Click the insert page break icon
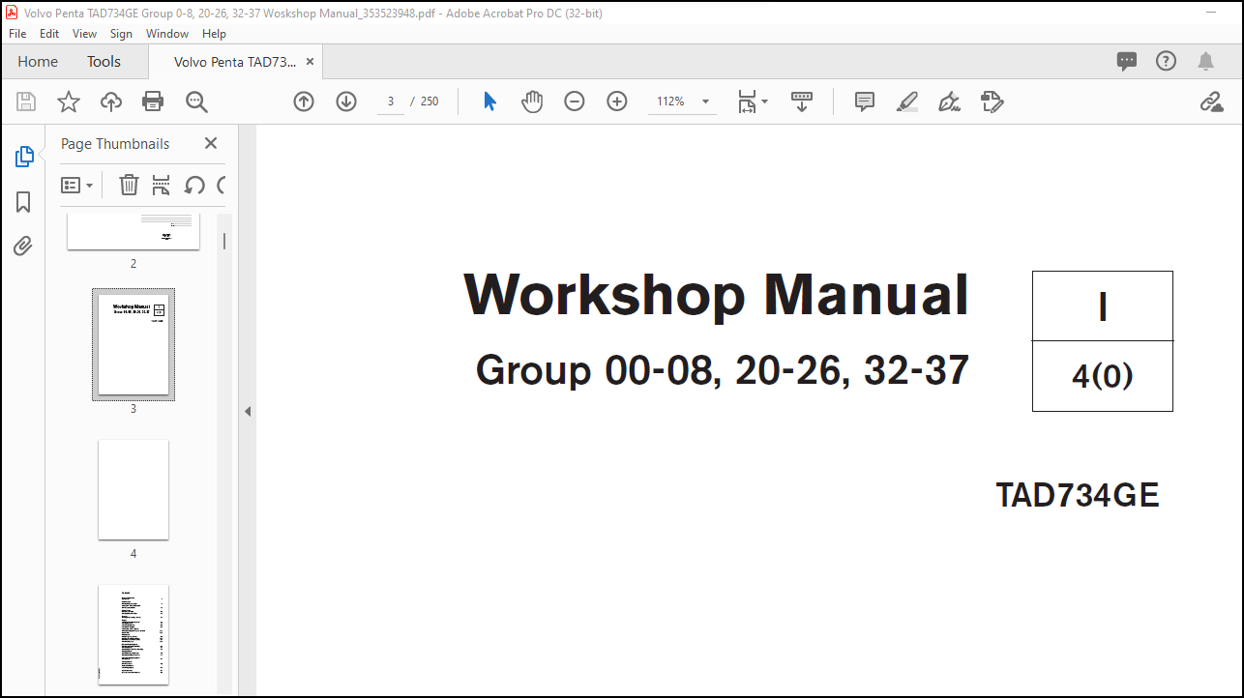The image size is (1244, 698). 162,185
